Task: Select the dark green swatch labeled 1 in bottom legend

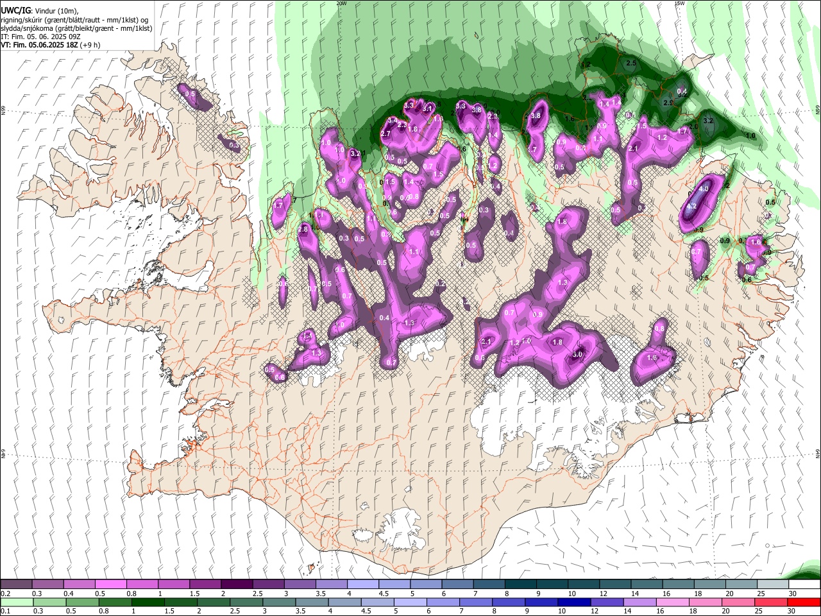Action: [x=148, y=602]
